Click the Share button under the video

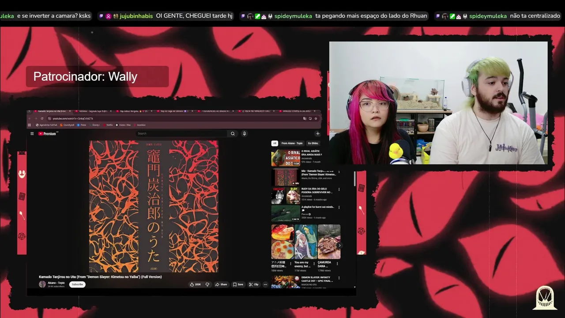click(221, 284)
